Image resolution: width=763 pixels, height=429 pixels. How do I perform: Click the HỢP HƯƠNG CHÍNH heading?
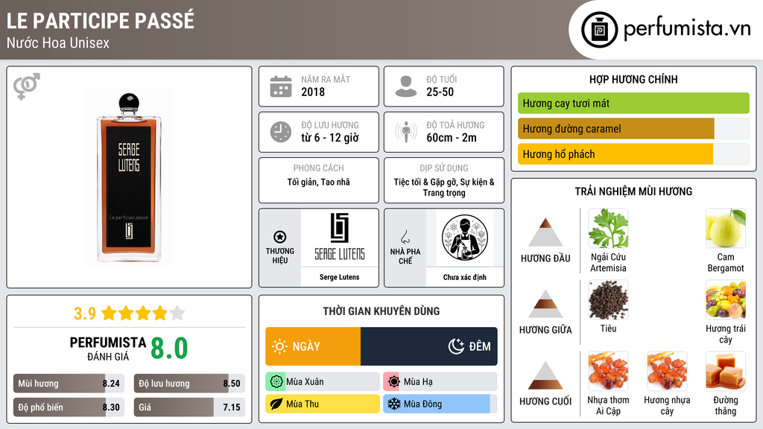click(x=633, y=79)
